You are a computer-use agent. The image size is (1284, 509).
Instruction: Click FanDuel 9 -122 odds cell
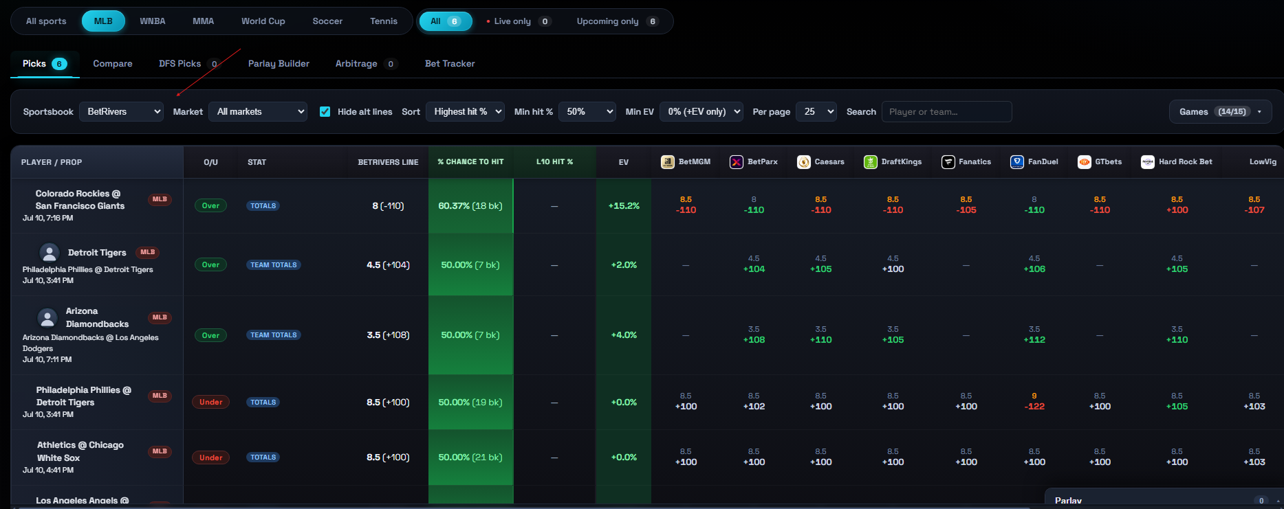(1034, 401)
